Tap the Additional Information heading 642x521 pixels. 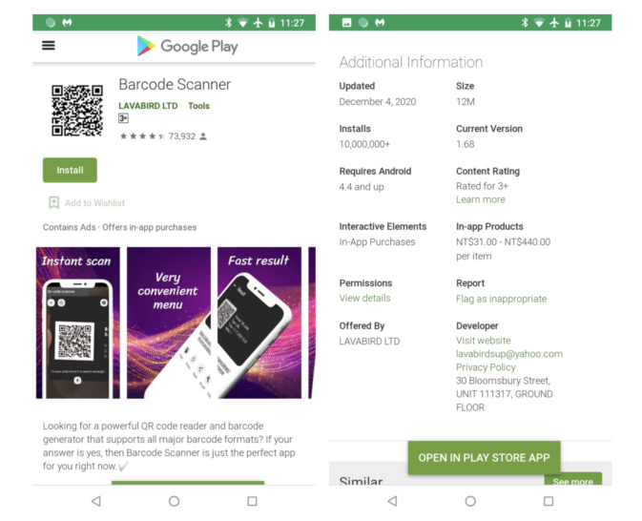[x=410, y=62]
